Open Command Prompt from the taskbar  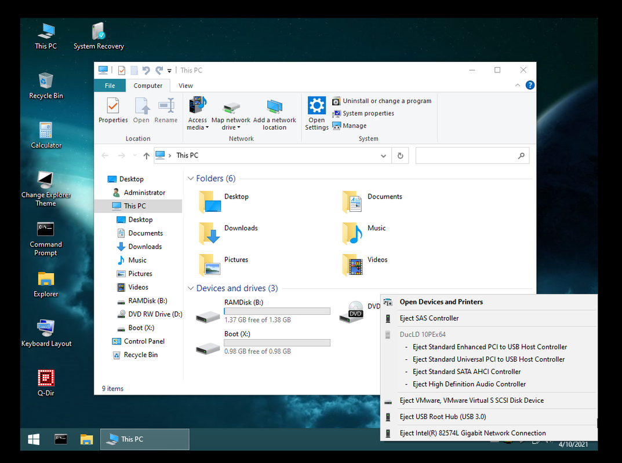pos(61,439)
